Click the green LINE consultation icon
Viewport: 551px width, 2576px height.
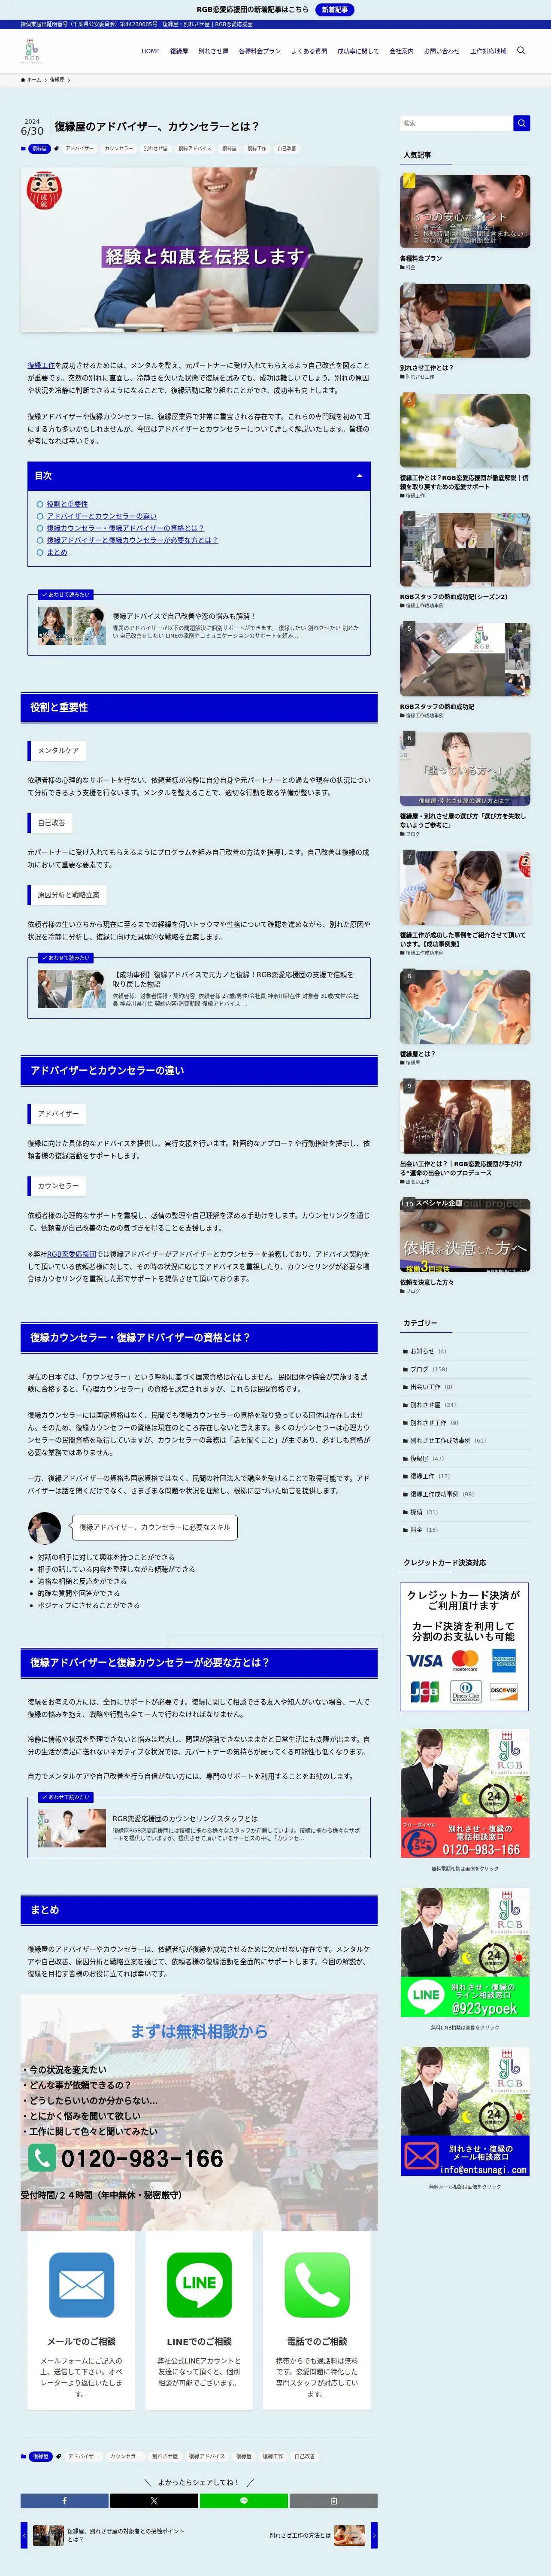[x=199, y=2285]
